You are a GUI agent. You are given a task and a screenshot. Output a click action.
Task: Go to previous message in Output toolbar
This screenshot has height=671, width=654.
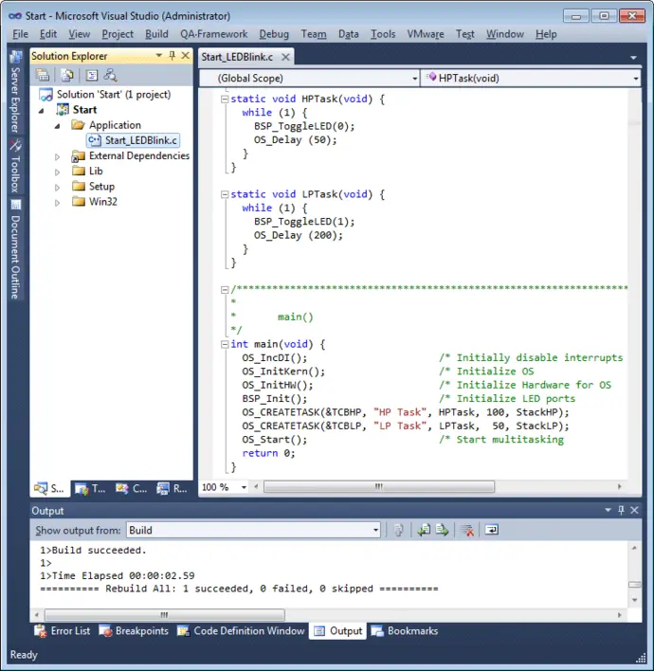click(424, 530)
